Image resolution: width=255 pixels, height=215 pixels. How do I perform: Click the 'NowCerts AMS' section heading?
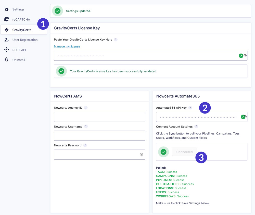click(68, 96)
